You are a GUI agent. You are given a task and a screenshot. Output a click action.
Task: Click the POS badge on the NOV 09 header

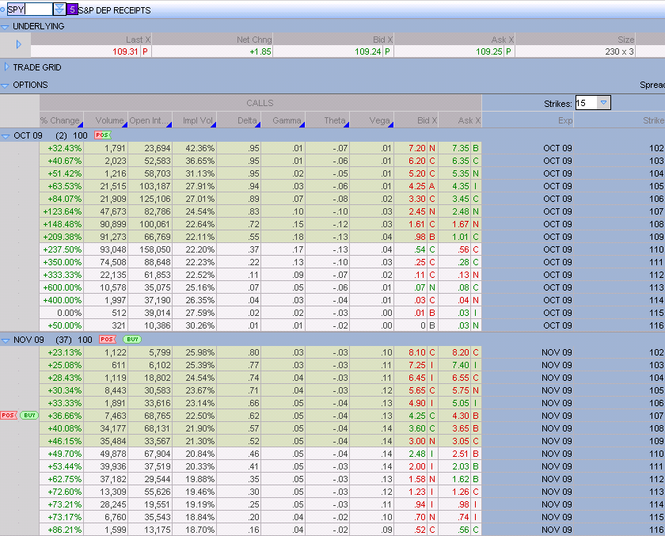point(108,339)
